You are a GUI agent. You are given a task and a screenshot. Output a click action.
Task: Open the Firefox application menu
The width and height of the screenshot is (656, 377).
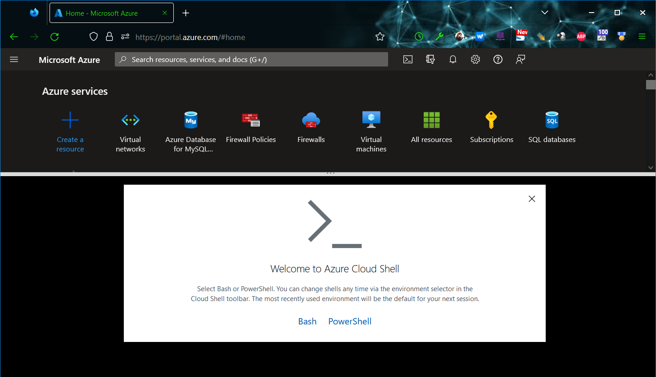(642, 37)
